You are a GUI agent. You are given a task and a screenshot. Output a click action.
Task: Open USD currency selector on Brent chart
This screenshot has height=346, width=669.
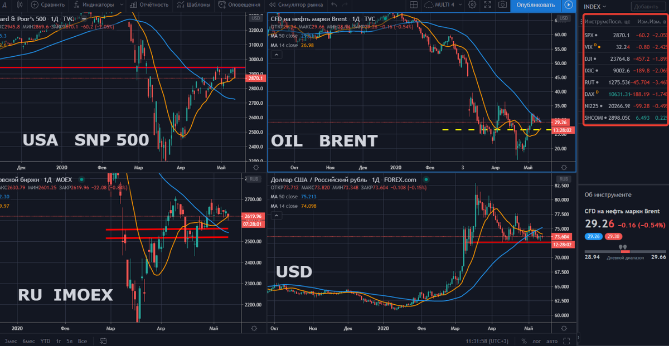point(564,18)
